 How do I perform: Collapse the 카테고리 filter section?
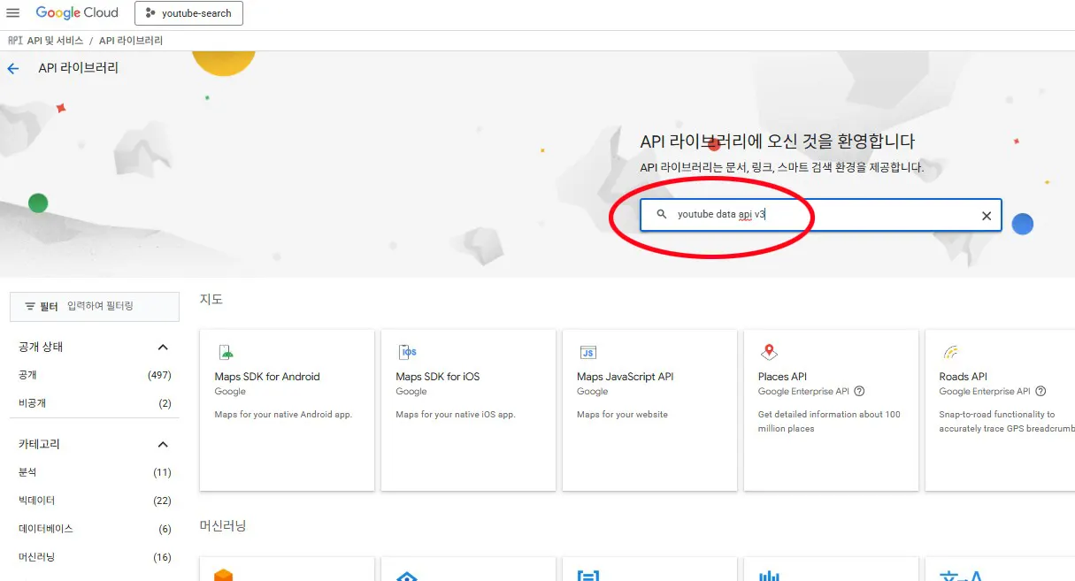pyautogui.click(x=162, y=444)
